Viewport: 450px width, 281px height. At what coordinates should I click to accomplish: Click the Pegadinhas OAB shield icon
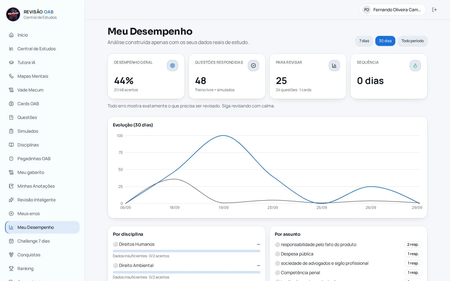point(11,159)
